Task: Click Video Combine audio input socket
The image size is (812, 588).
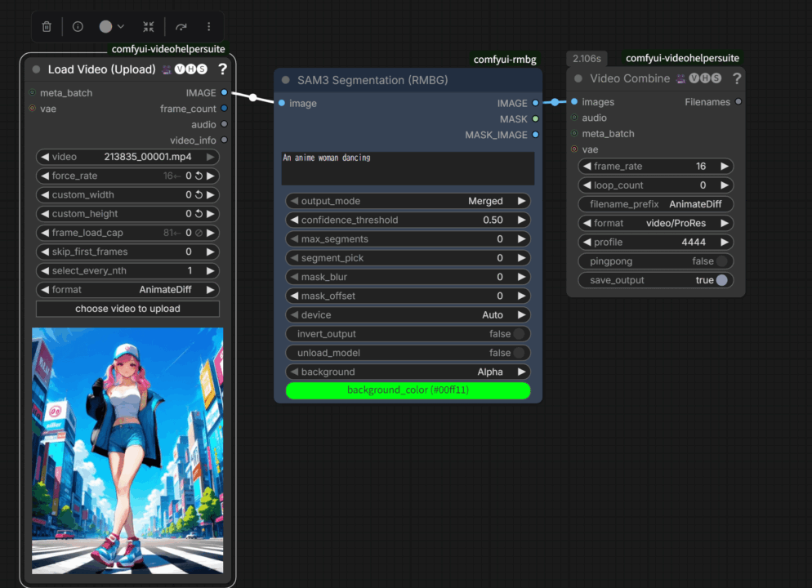Action: [x=574, y=118]
